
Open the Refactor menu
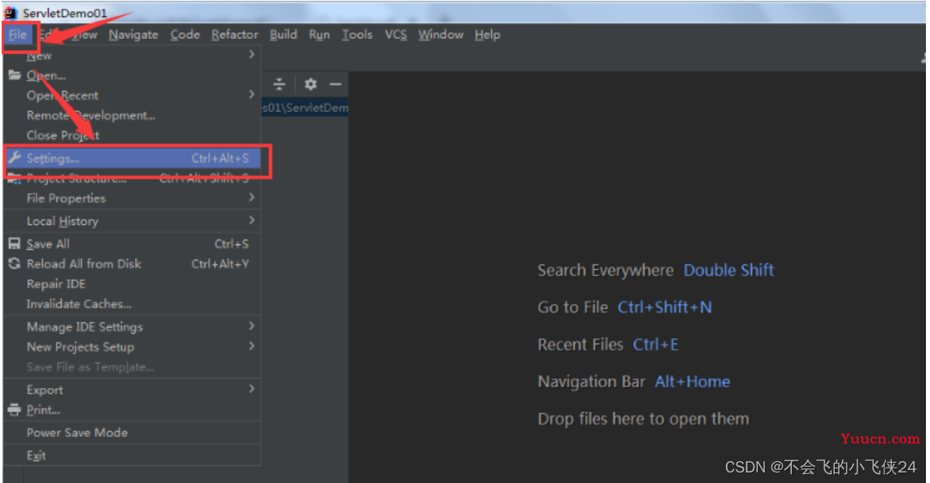(x=234, y=35)
